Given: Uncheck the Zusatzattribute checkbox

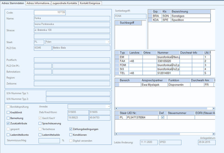Looking at the screenshot, I should pyautogui.click(x=8, y=123).
